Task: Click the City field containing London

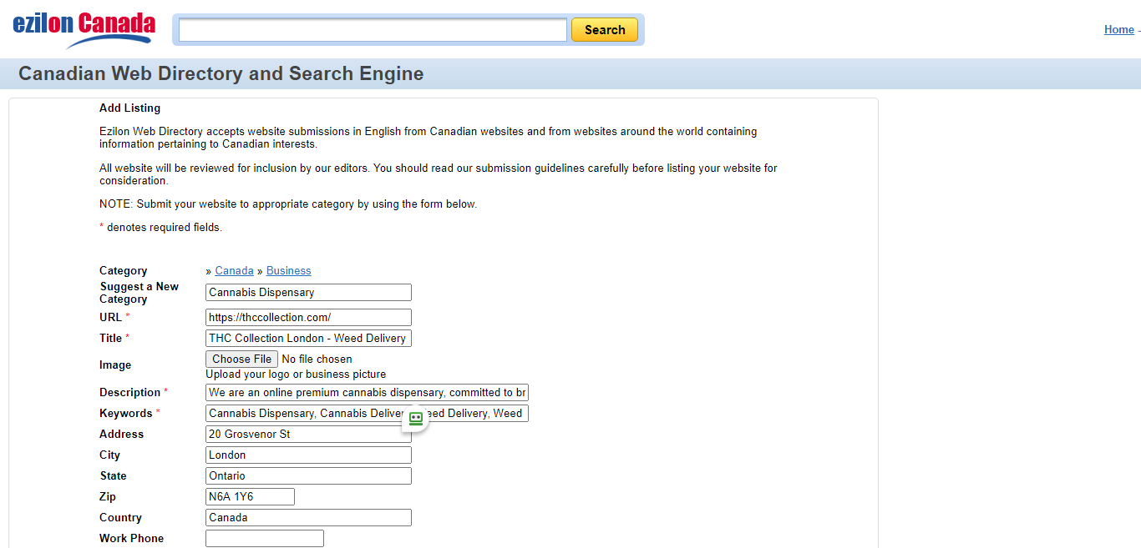Action: tap(309, 455)
